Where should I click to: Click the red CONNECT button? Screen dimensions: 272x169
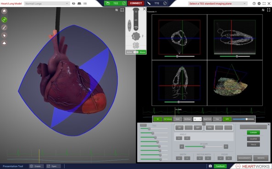[136, 3]
